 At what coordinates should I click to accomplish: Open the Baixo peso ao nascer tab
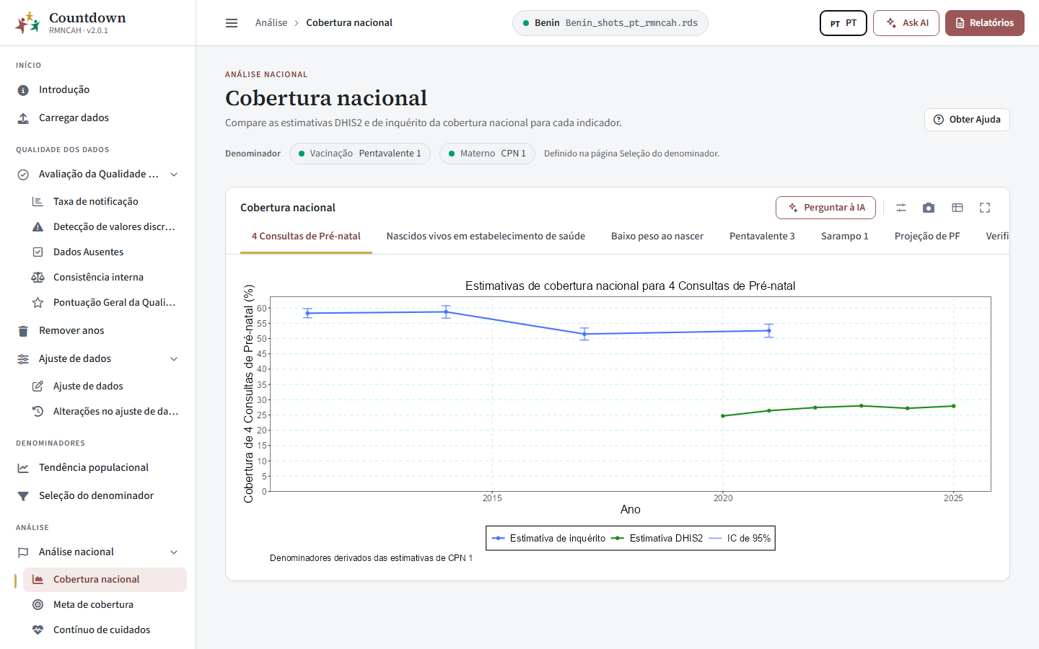(657, 237)
